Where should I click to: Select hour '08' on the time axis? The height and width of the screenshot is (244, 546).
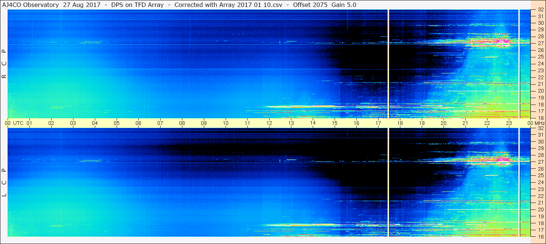[182, 123]
